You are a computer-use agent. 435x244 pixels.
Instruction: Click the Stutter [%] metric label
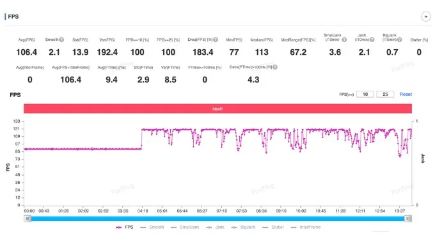pos(419,40)
